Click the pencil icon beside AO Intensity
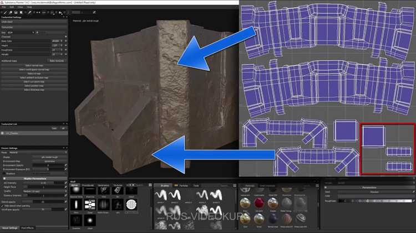Viewport: 416px width, 233px height. tap(65, 183)
